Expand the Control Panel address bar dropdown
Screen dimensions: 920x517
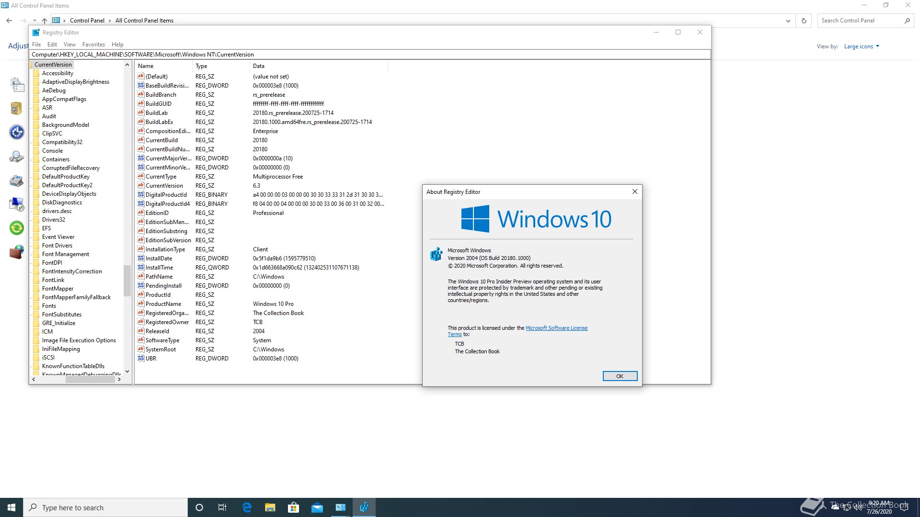[788, 21]
